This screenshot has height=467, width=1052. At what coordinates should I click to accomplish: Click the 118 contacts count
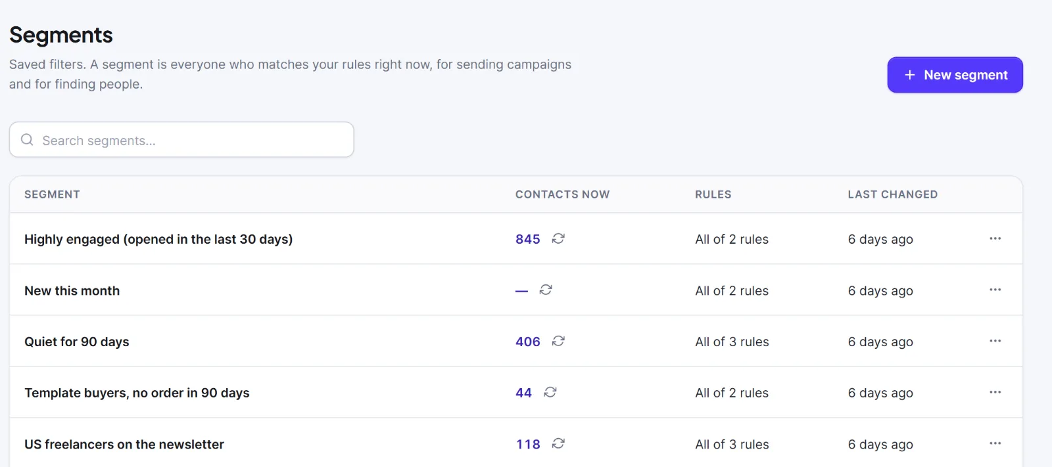[x=528, y=444]
